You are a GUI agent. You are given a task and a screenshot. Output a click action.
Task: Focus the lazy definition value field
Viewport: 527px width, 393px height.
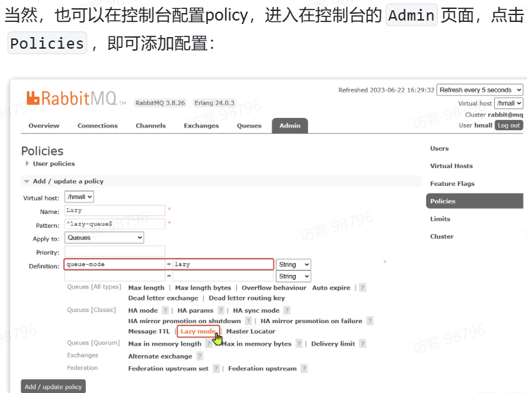(223, 264)
